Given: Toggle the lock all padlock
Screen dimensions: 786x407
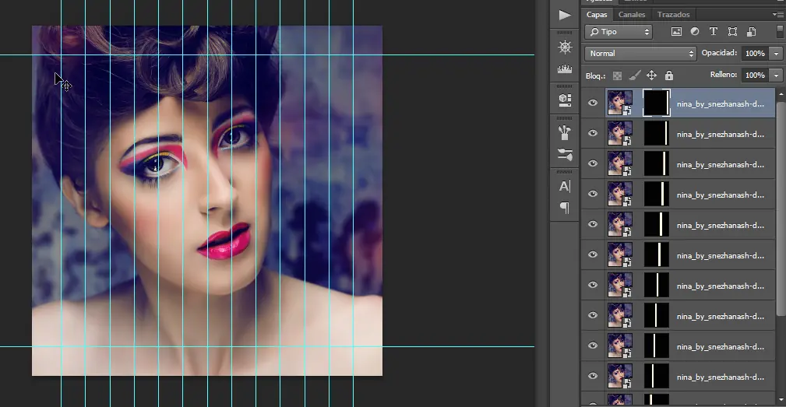Looking at the screenshot, I should [668, 75].
